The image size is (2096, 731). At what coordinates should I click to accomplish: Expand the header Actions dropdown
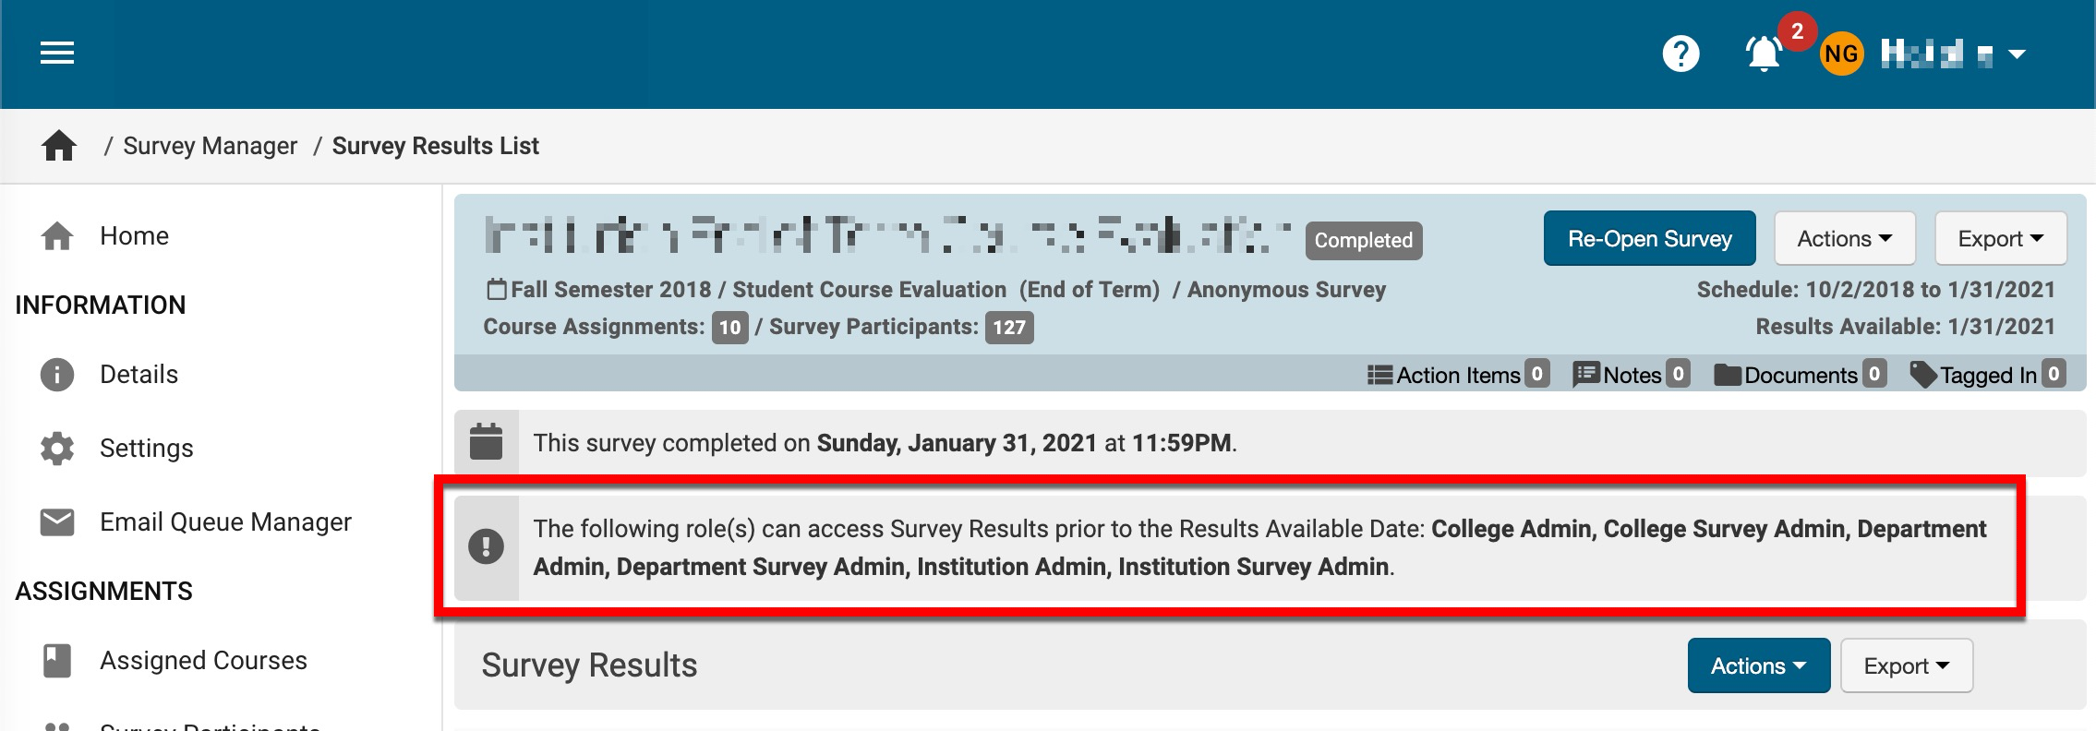click(x=1844, y=239)
